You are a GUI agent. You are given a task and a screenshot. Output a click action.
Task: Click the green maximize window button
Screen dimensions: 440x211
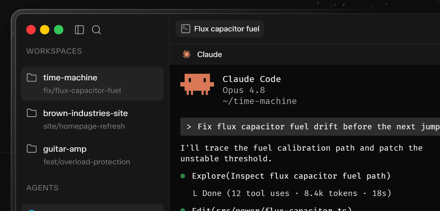[59, 30]
